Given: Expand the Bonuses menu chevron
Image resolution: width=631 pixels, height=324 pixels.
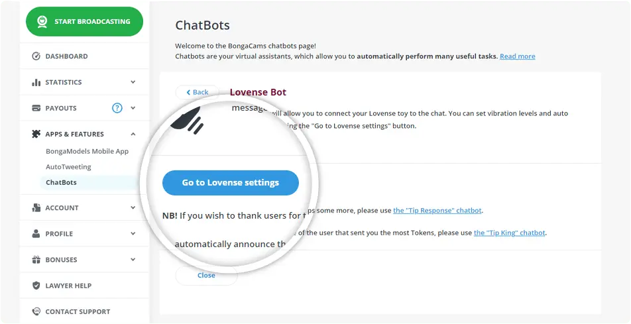Looking at the screenshot, I should [x=133, y=260].
